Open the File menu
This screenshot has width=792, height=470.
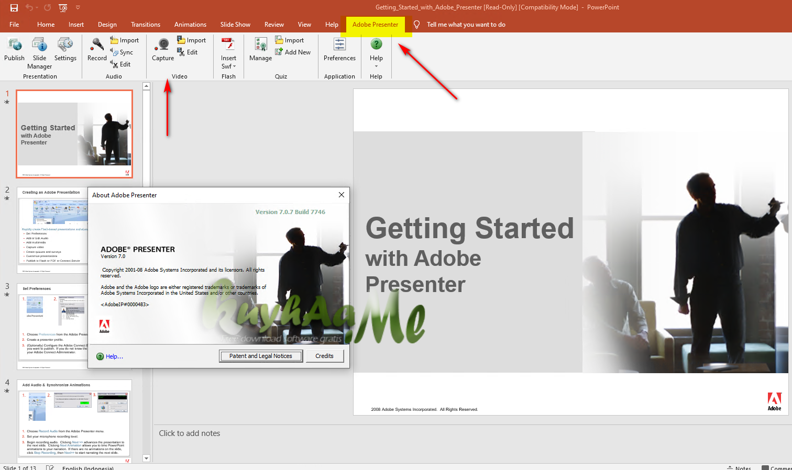(14, 25)
